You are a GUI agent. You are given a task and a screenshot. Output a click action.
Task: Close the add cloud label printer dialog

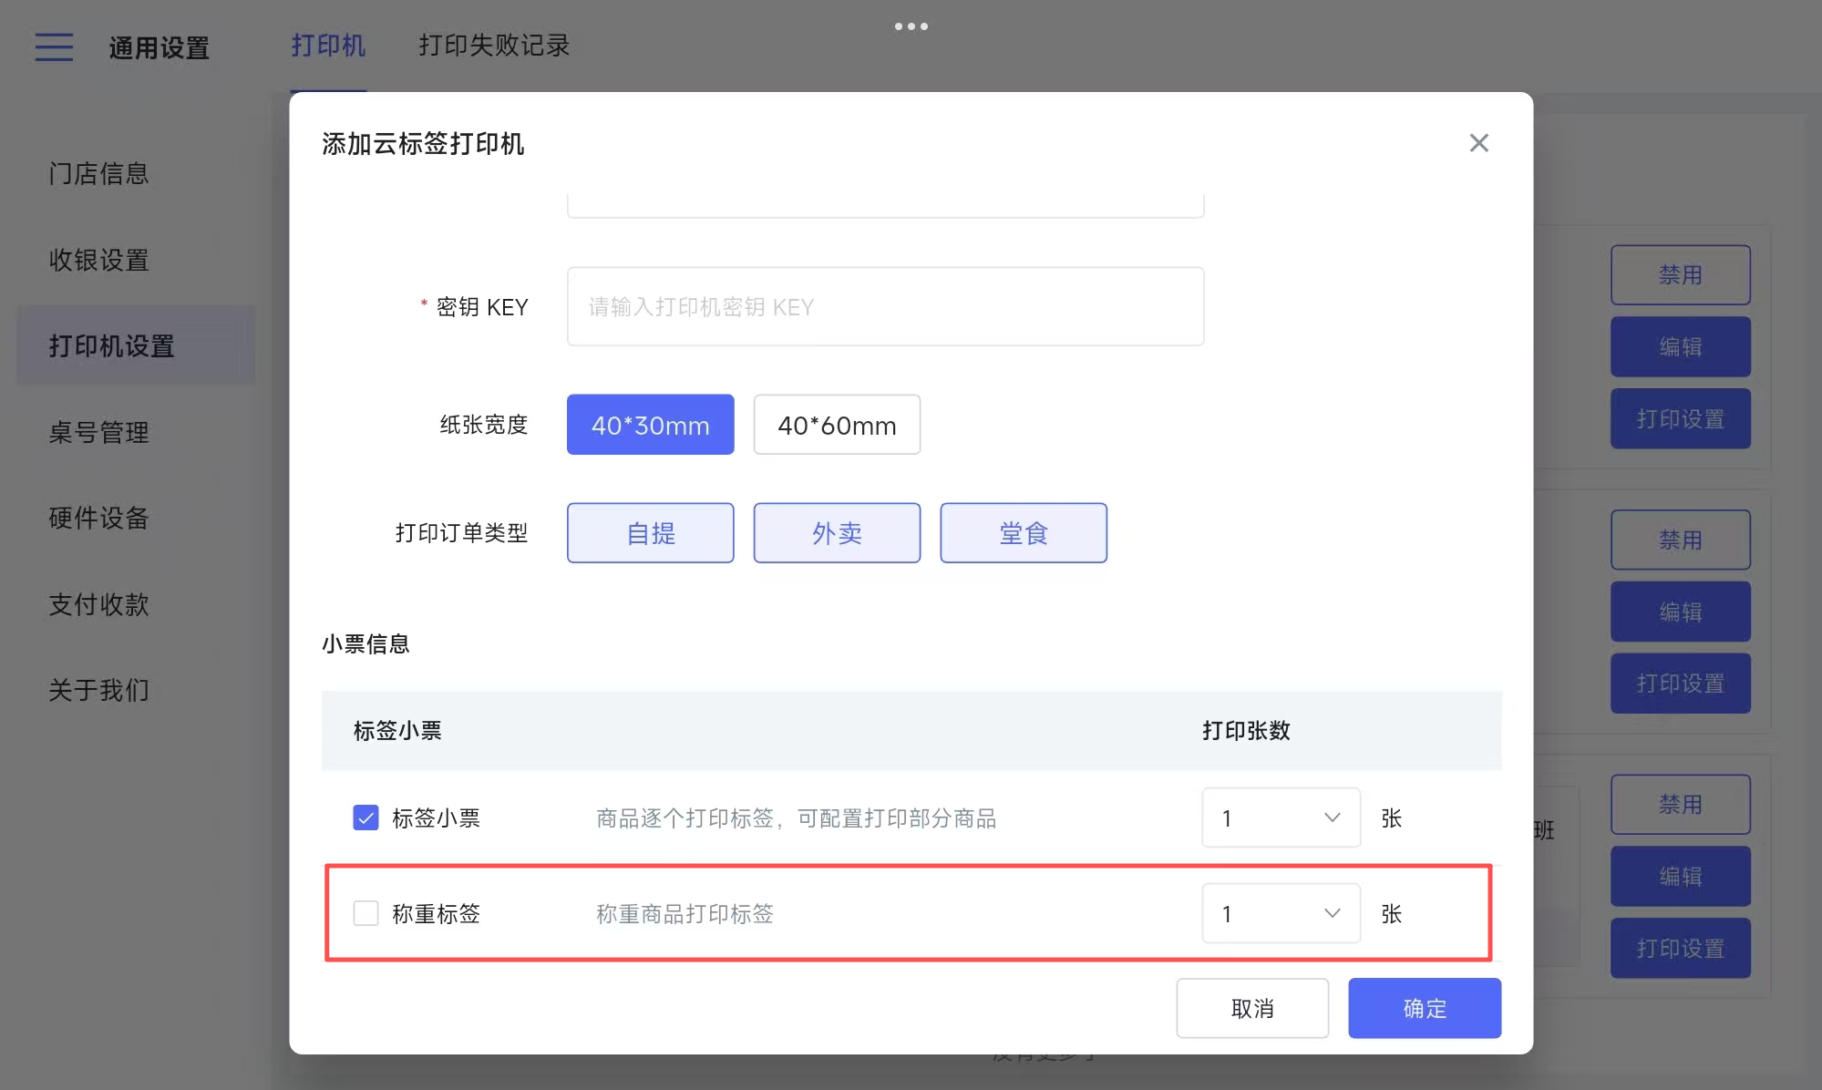1478,143
